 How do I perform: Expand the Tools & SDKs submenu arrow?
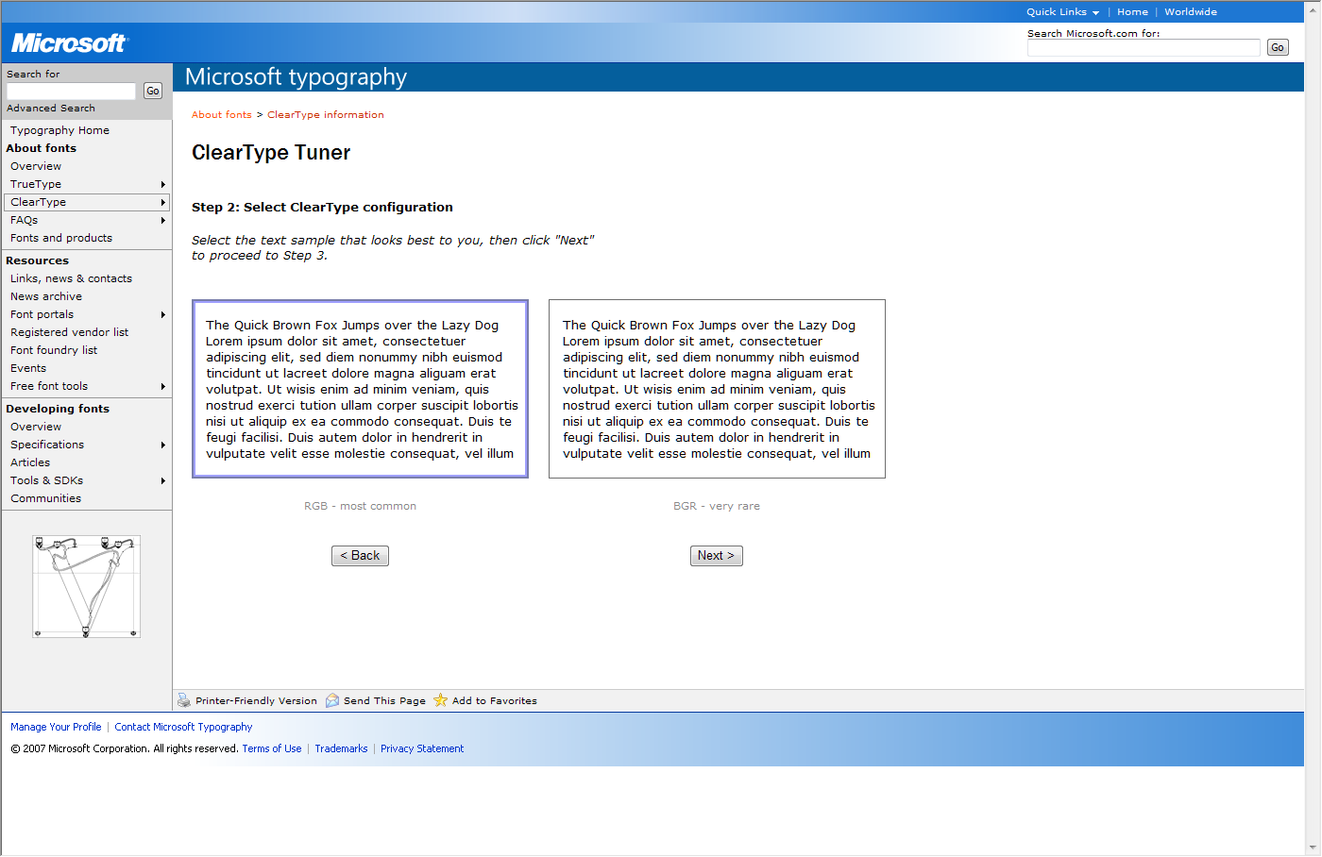point(163,481)
